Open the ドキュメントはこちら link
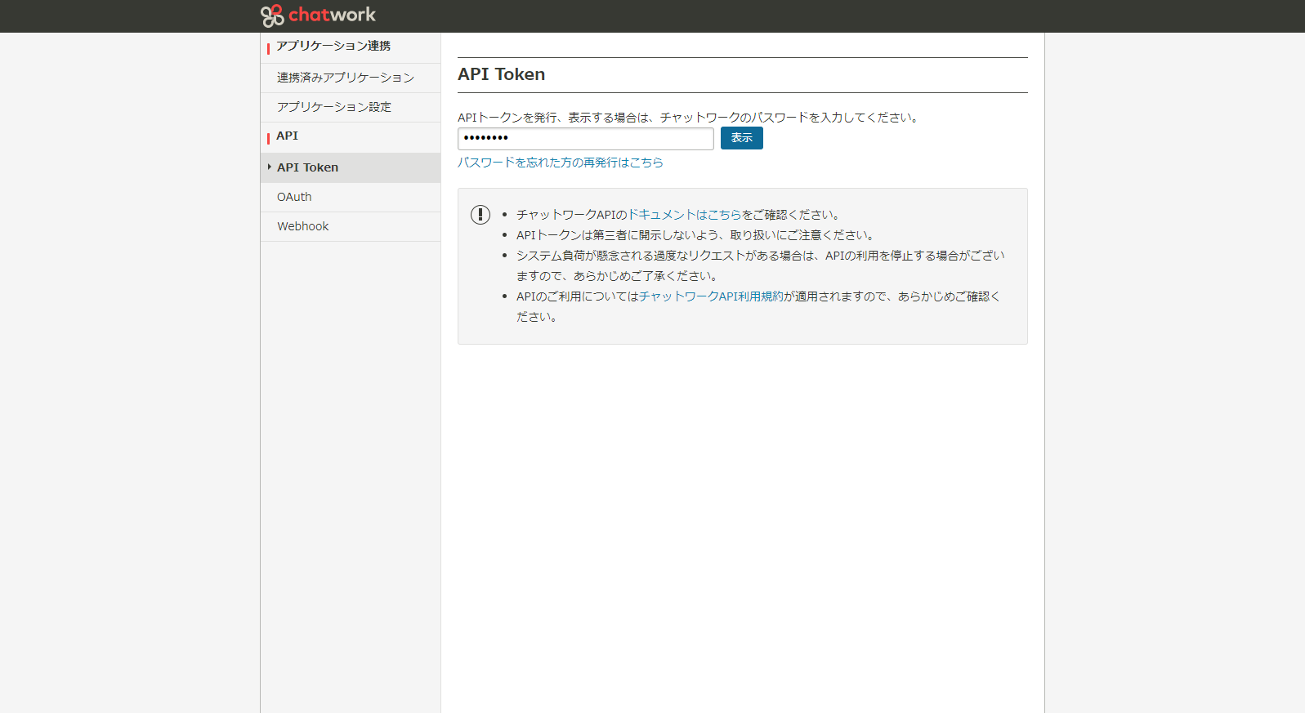Viewport: 1305px width, 713px height. coord(684,215)
